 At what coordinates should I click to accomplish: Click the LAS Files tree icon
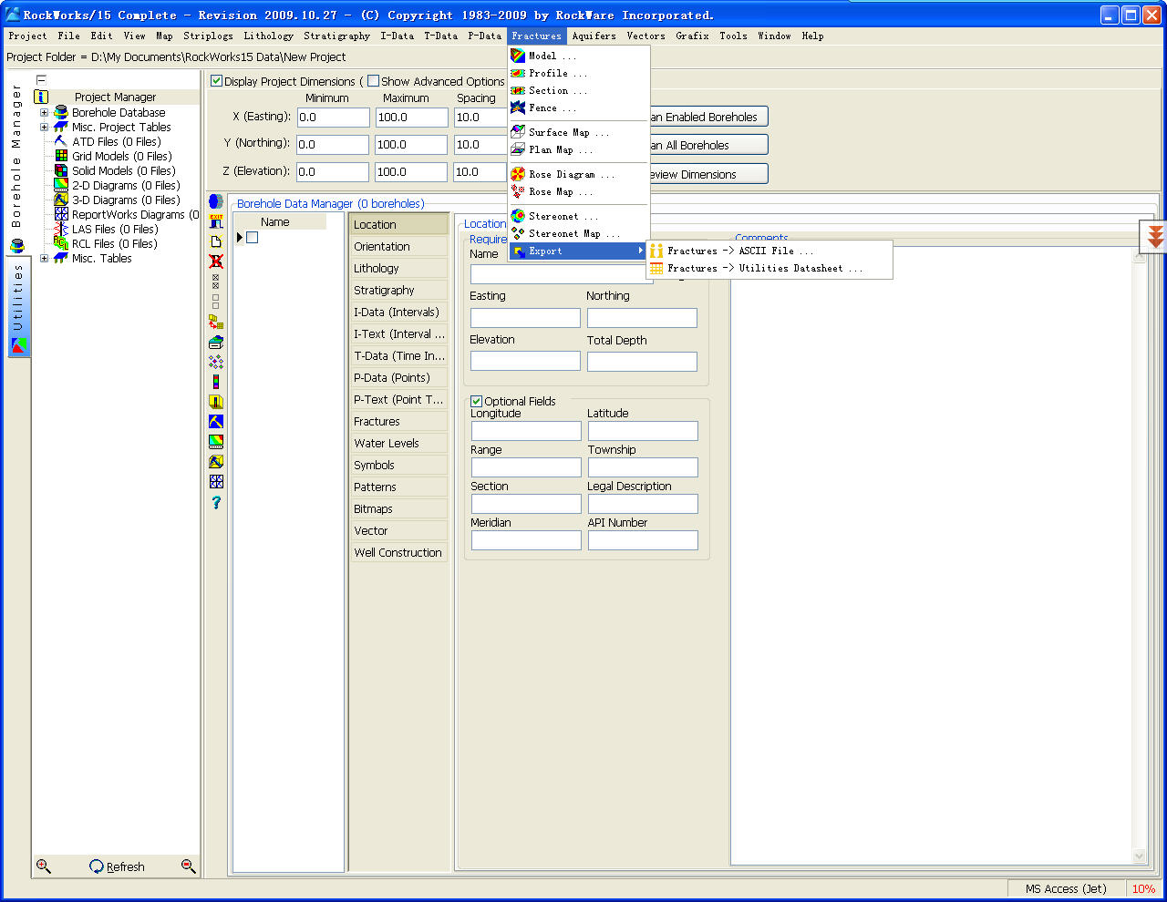coord(61,229)
